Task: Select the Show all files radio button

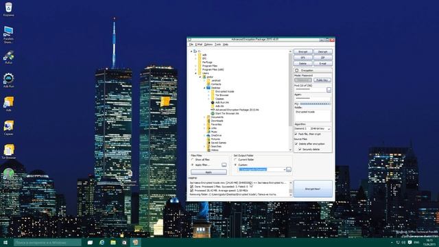Action: pos(192,160)
